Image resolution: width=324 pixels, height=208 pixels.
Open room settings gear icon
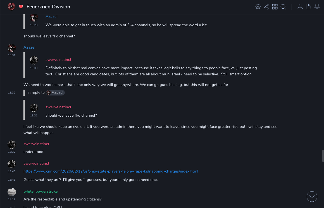(258, 7)
